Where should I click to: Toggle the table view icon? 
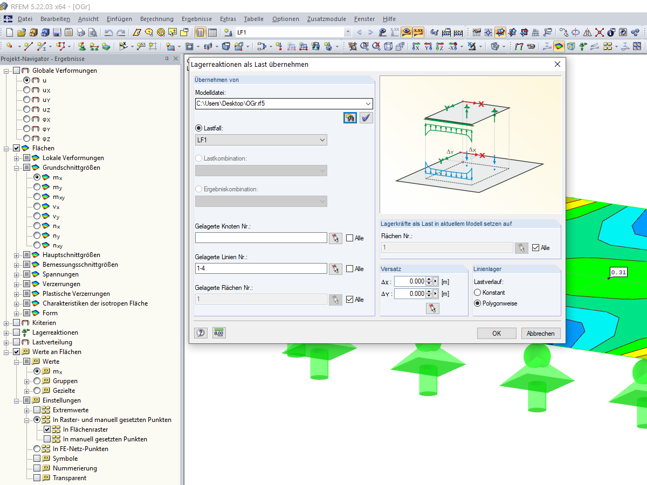(212, 32)
